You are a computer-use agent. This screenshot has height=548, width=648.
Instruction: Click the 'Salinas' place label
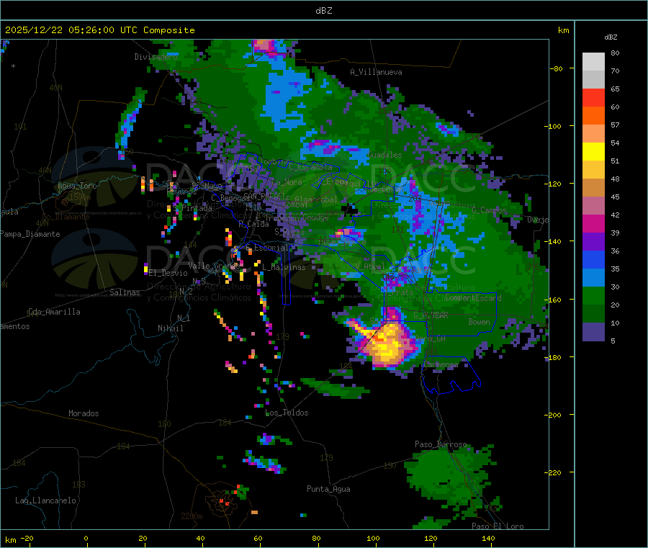tap(125, 292)
